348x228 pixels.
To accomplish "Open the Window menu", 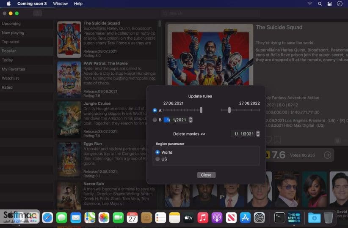I will click(61, 3).
